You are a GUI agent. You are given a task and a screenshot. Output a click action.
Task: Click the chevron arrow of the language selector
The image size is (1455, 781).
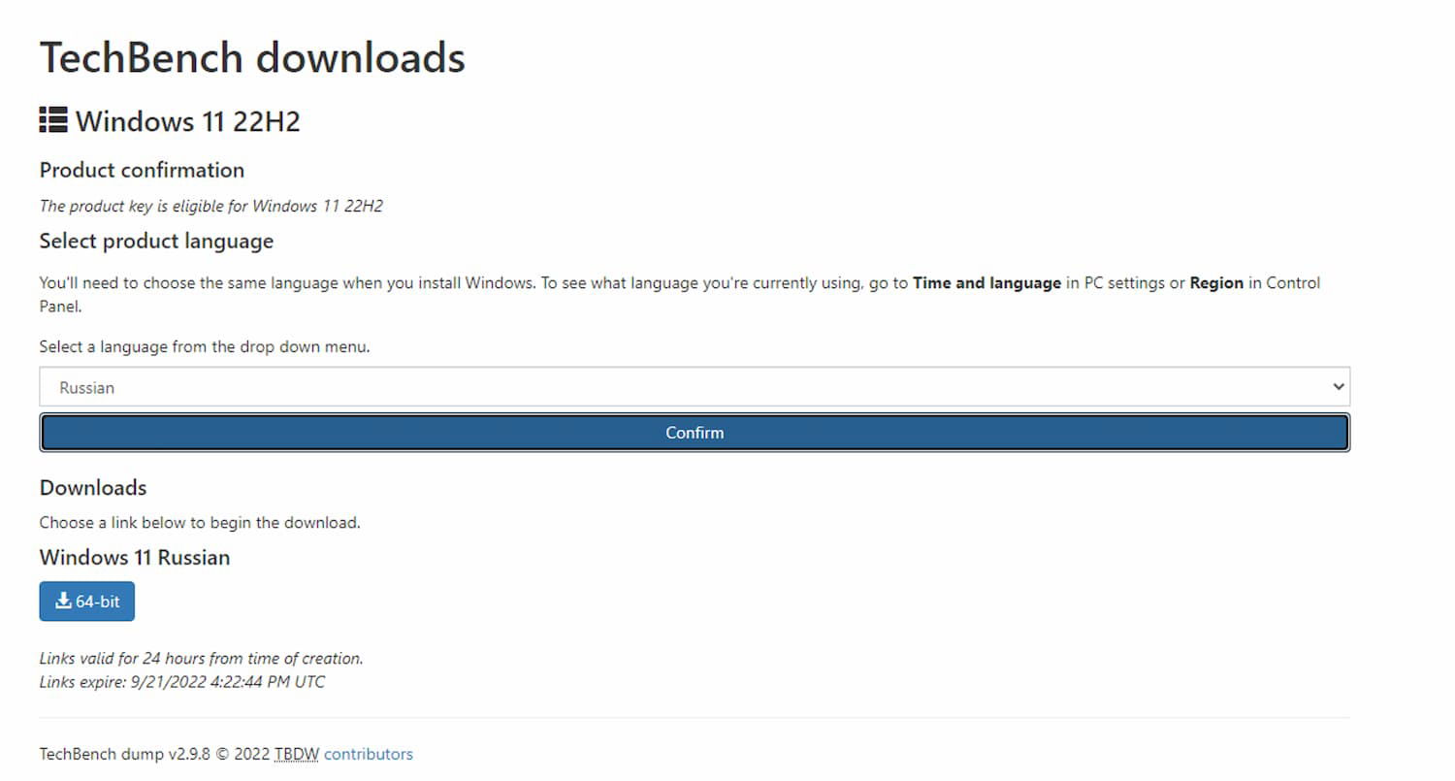click(1339, 387)
